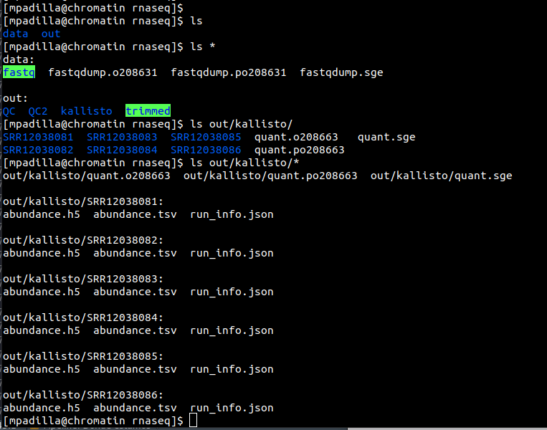Image resolution: width=547 pixels, height=430 pixels.
Task: Click abundance.tsv listed under SRR12038085
Action: (135, 369)
